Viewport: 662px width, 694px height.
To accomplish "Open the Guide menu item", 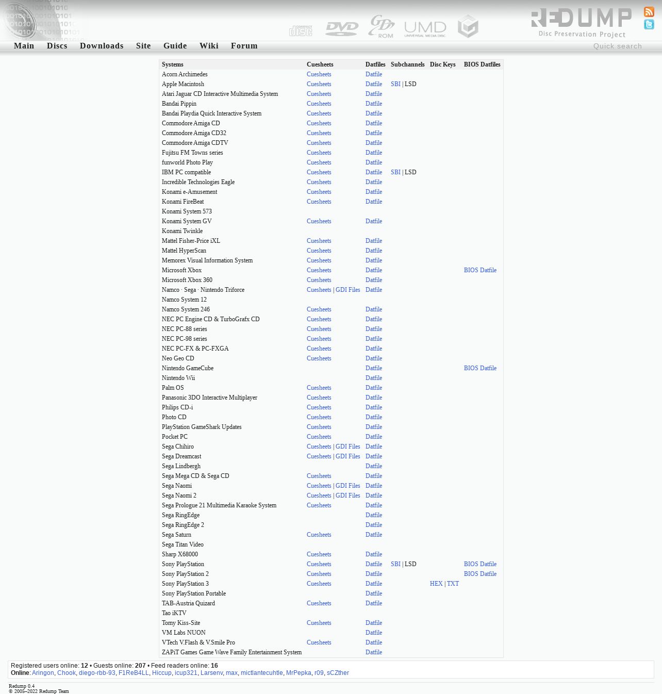I will [175, 46].
